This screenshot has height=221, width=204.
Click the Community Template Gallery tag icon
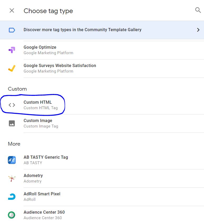12,30
